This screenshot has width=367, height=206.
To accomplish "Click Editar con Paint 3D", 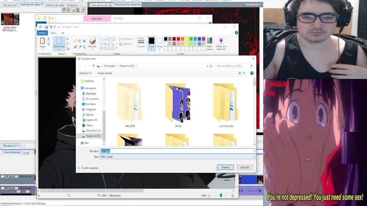I will click(221, 44).
